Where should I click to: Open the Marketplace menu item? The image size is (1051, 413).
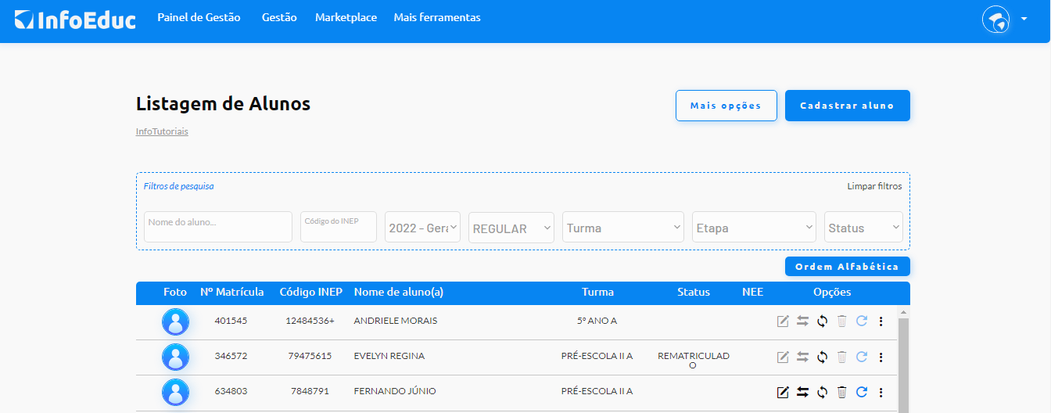click(x=346, y=17)
